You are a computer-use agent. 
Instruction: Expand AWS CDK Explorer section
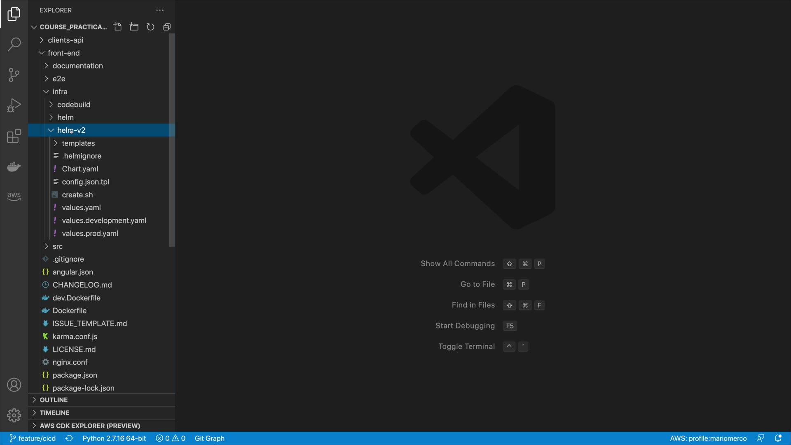pyautogui.click(x=90, y=426)
